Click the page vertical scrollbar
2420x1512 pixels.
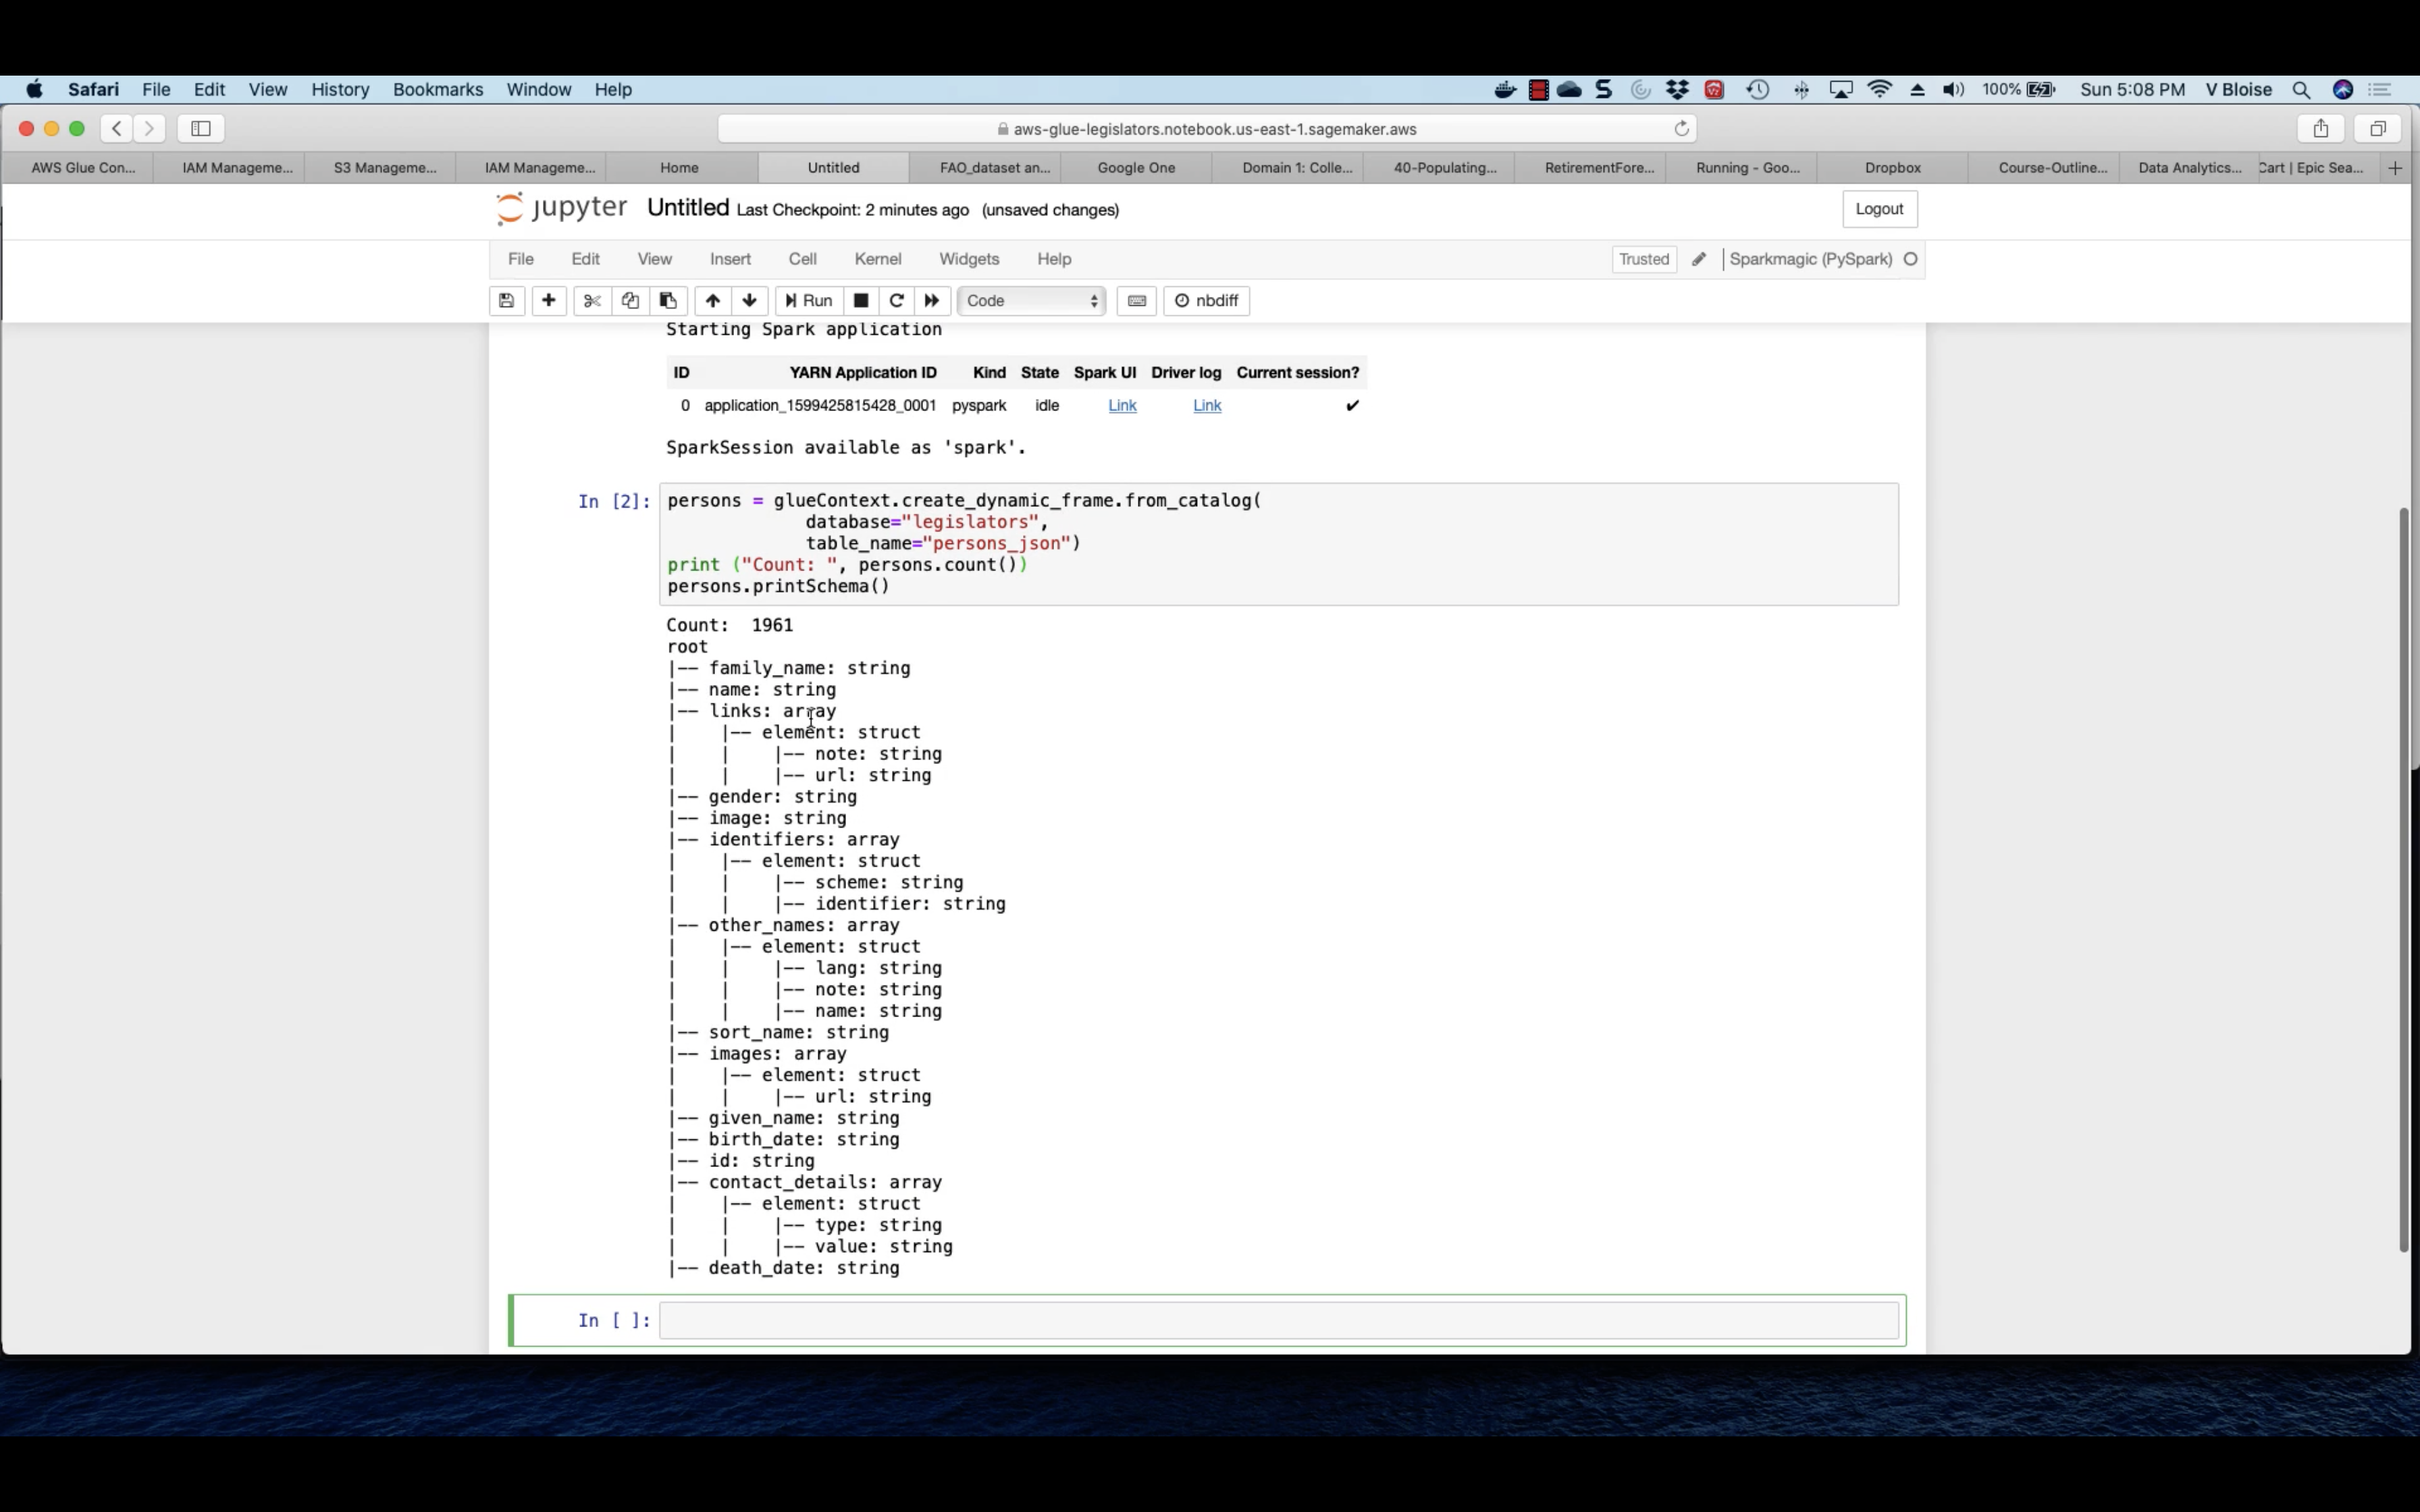2404,880
